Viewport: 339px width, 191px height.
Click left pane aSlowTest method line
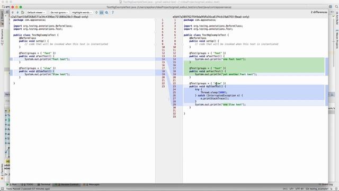pyautogui.click(x=37, y=71)
